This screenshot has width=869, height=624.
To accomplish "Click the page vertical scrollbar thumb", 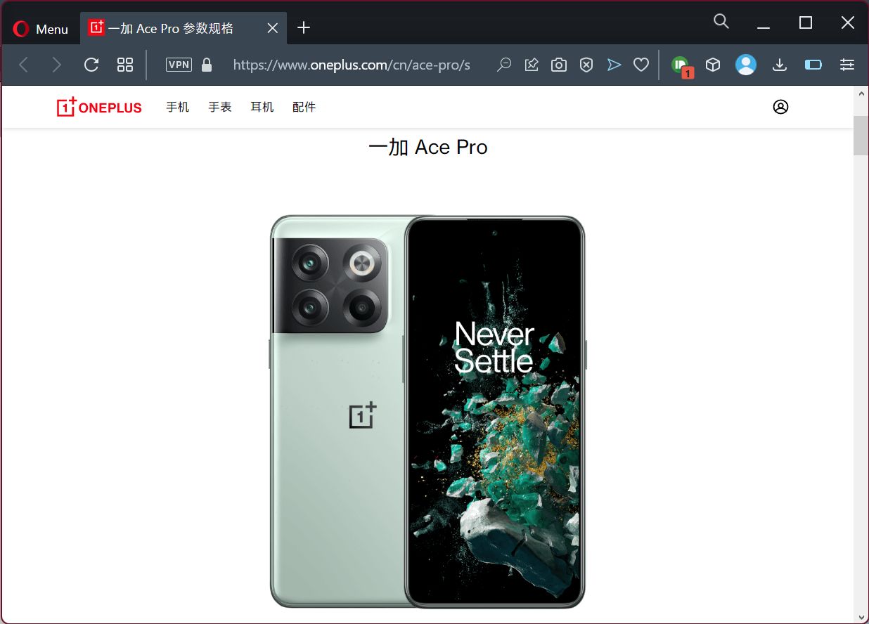I will (861, 136).
